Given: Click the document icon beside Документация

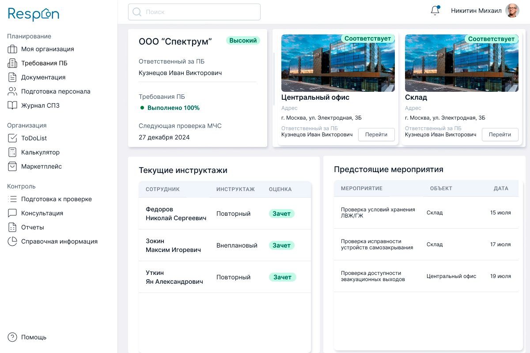Looking at the screenshot, I should (x=12, y=77).
